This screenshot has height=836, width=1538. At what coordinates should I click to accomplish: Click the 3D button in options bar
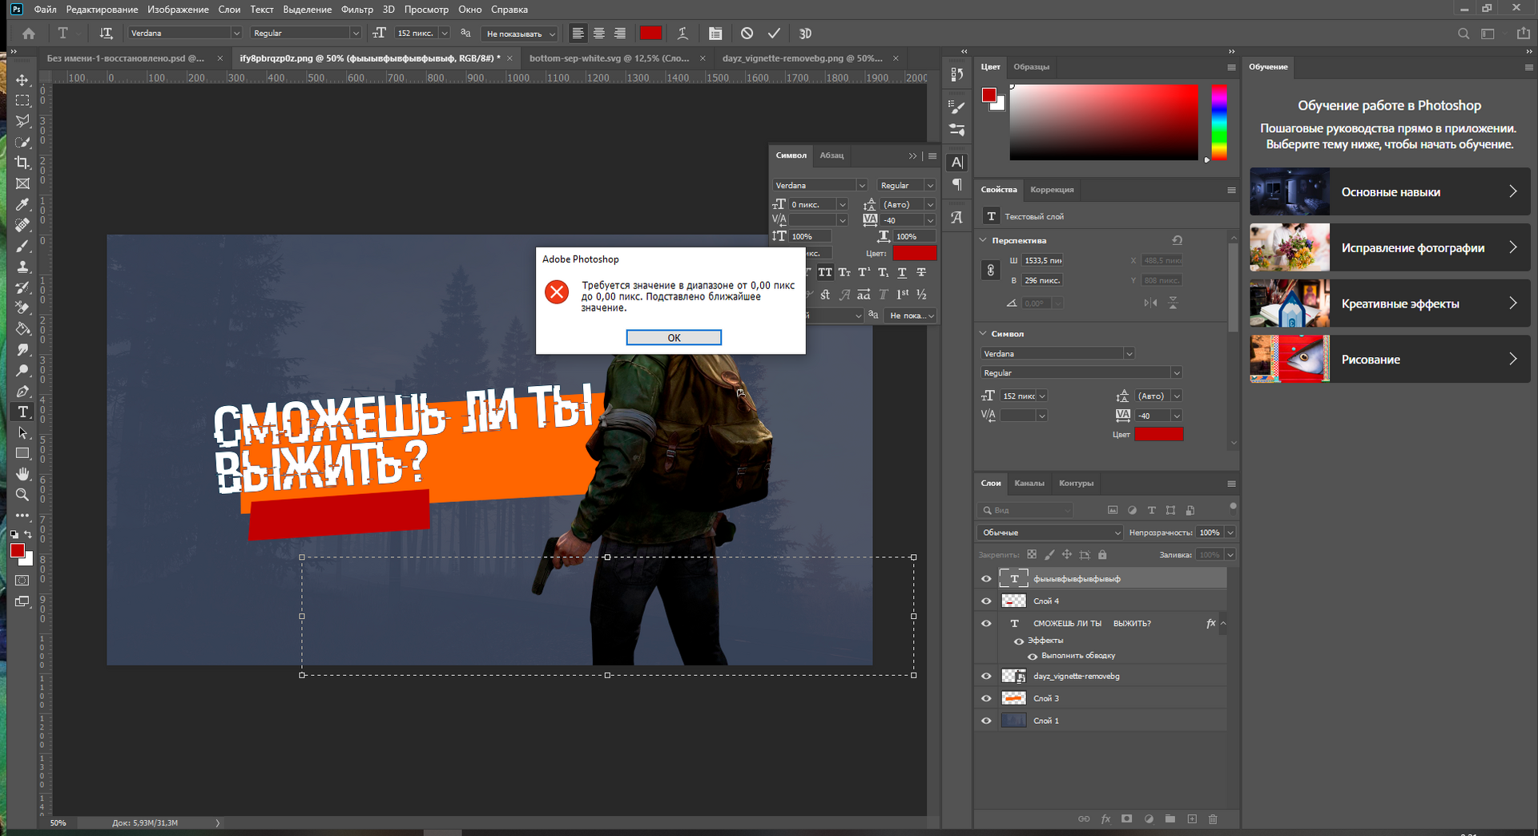coord(805,34)
